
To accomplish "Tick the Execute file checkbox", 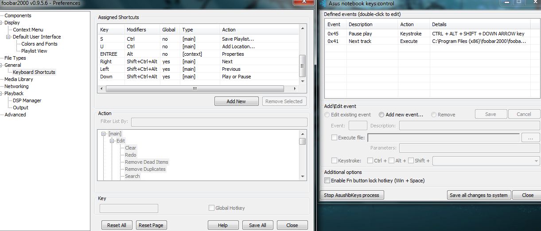I will 334,138.
